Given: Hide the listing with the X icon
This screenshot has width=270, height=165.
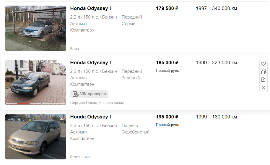Looking at the screenshot, I should (263, 88).
